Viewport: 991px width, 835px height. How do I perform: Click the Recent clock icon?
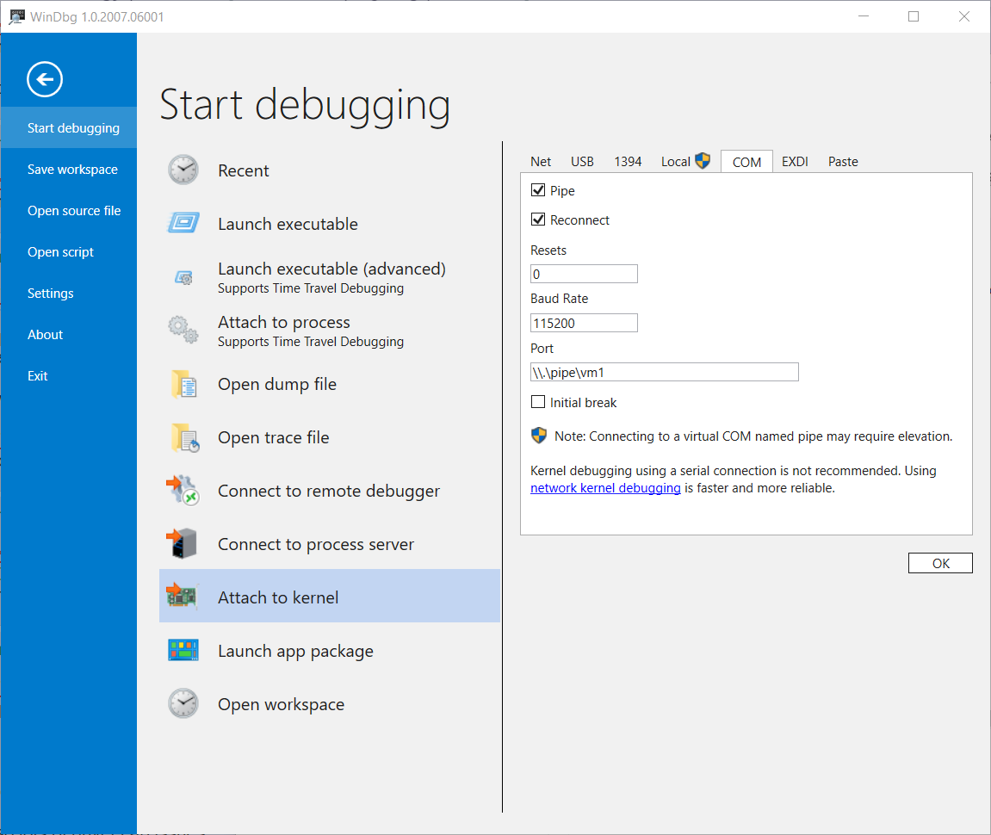[183, 170]
